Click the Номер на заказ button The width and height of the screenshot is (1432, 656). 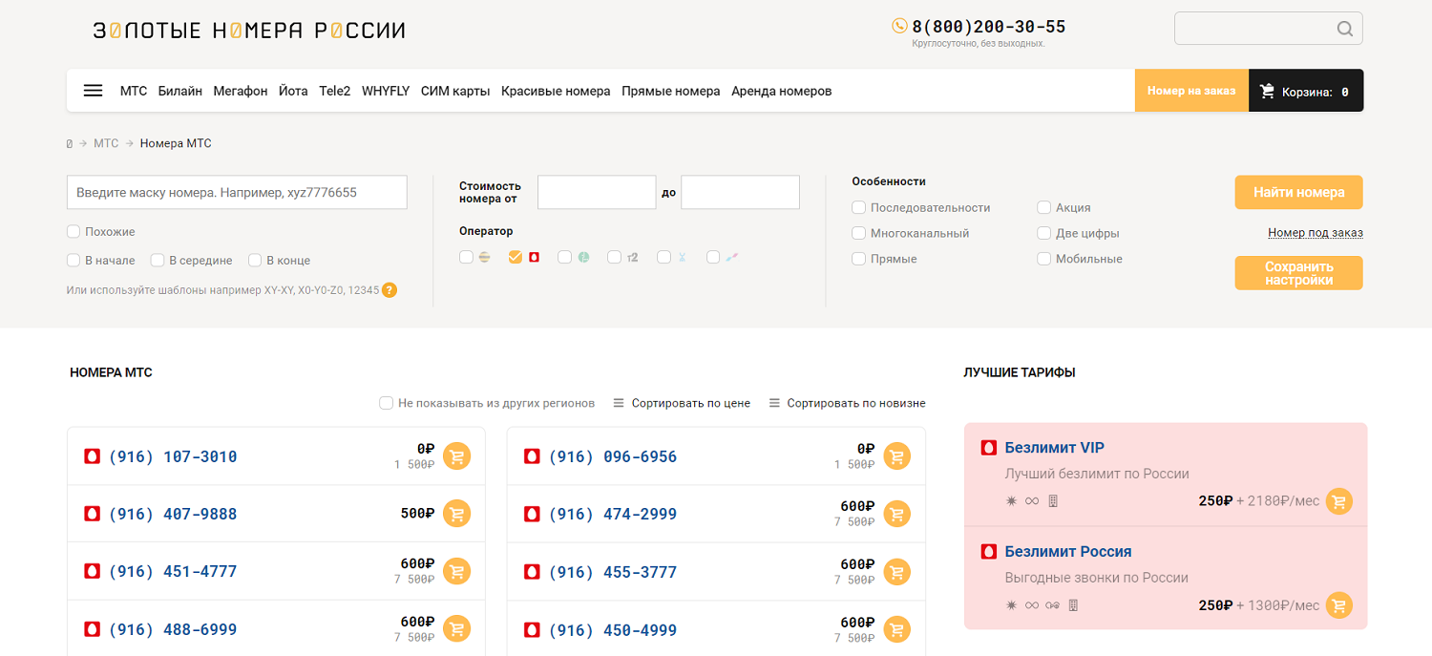[1191, 91]
